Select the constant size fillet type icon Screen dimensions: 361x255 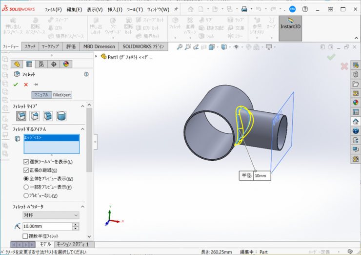click(x=21, y=116)
